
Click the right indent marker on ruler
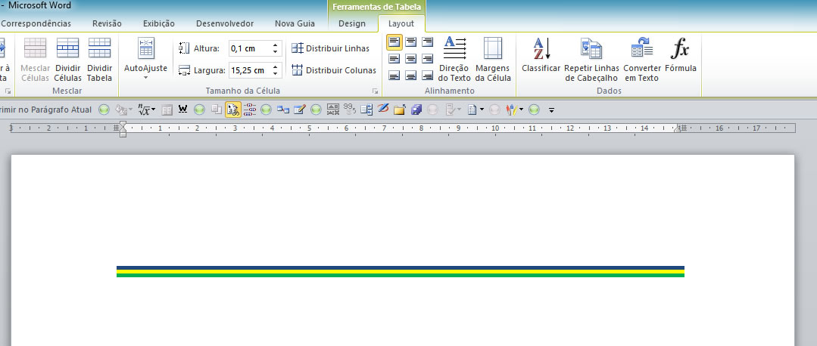pos(677,130)
